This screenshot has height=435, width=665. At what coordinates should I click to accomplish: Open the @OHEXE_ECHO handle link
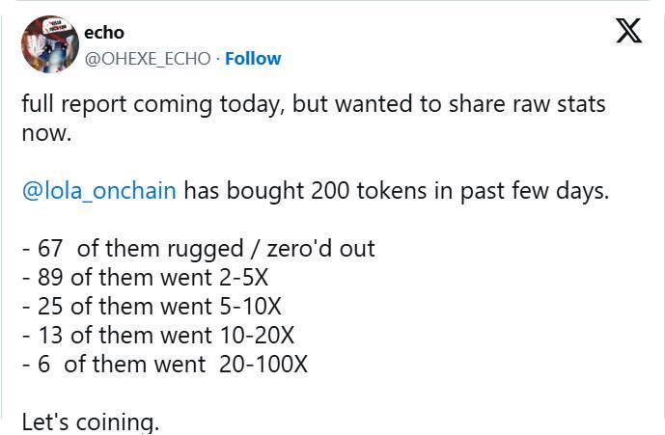(148, 58)
